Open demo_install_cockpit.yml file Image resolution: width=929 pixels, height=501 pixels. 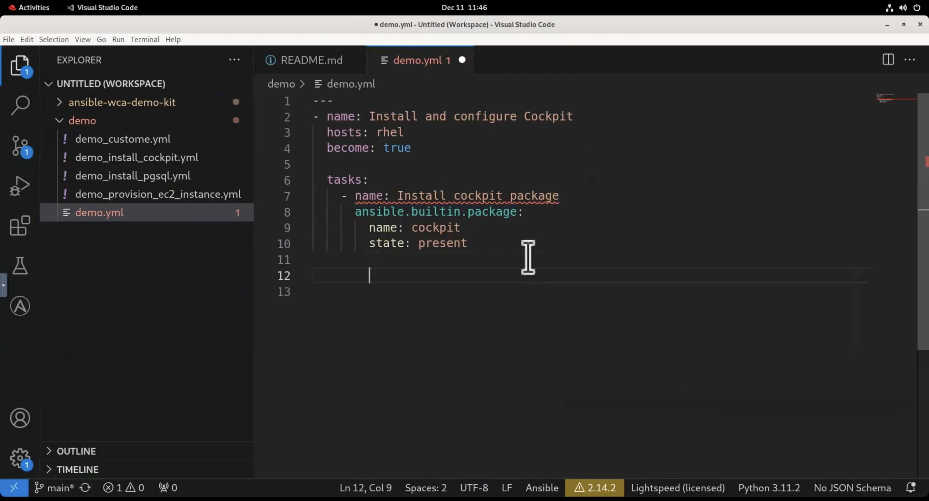point(147,157)
